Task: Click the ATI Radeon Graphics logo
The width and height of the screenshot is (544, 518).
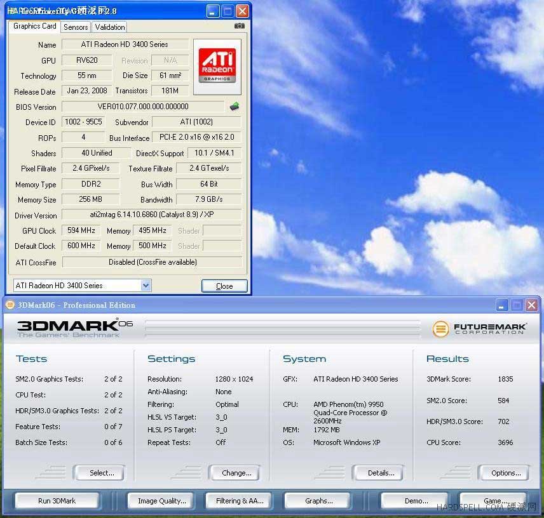Action: [x=217, y=67]
